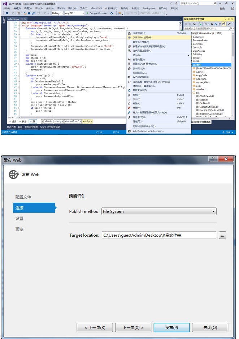This screenshot has height=339, width=239.
Task: Select 发布 Web 应用(H) in context menu
Action: pos(159,37)
